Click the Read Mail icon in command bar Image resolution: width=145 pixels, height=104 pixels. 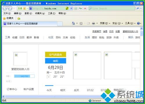[x=88, y=23]
